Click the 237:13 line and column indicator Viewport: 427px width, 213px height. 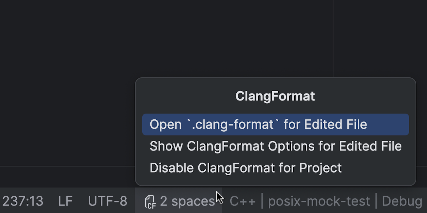click(23, 201)
